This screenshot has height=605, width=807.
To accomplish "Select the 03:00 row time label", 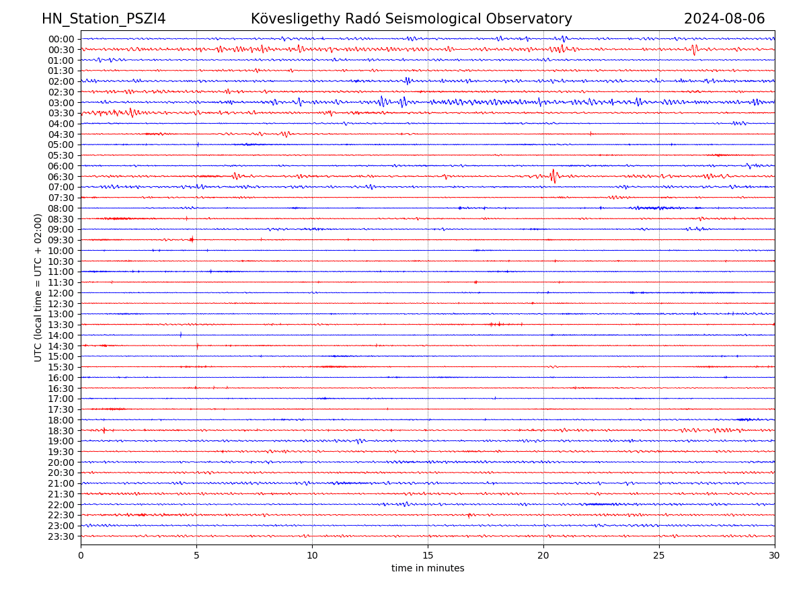I will pyautogui.click(x=61, y=103).
